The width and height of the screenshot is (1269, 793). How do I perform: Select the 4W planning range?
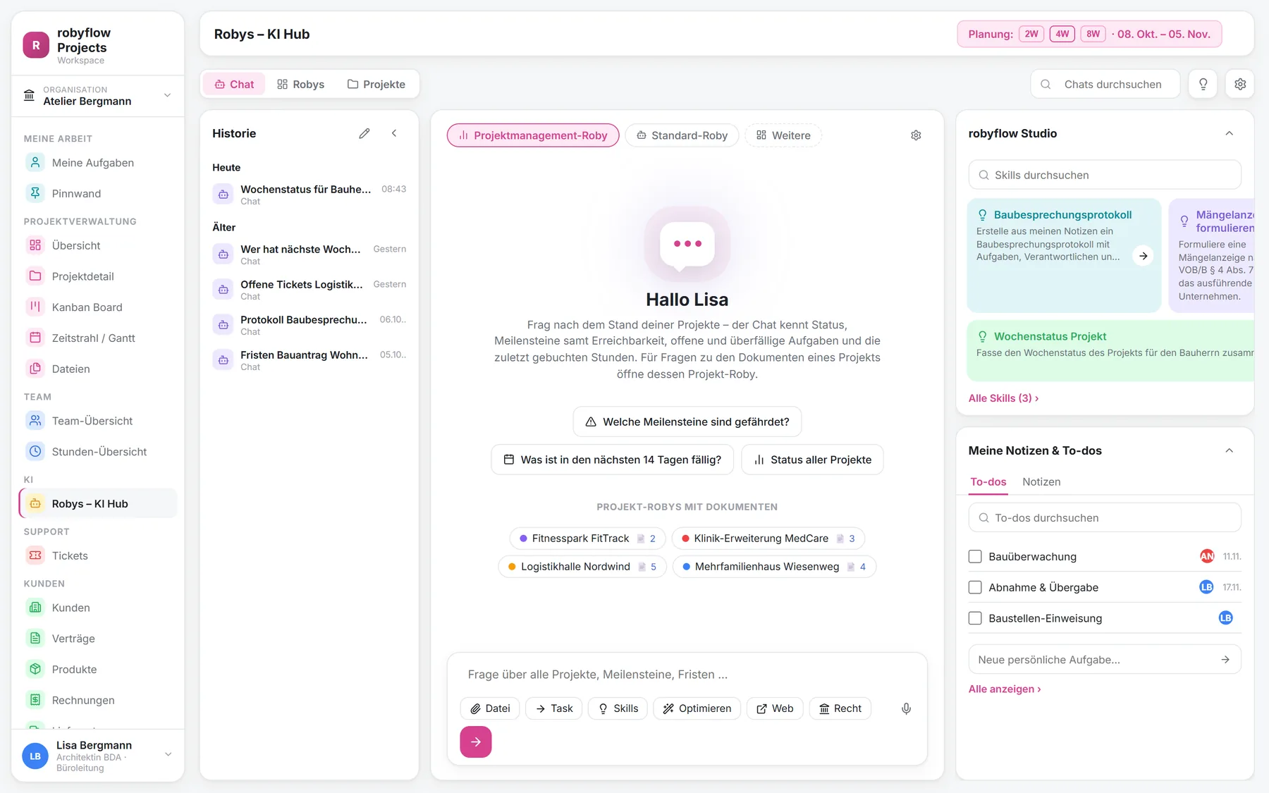pyautogui.click(x=1062, y=34)
